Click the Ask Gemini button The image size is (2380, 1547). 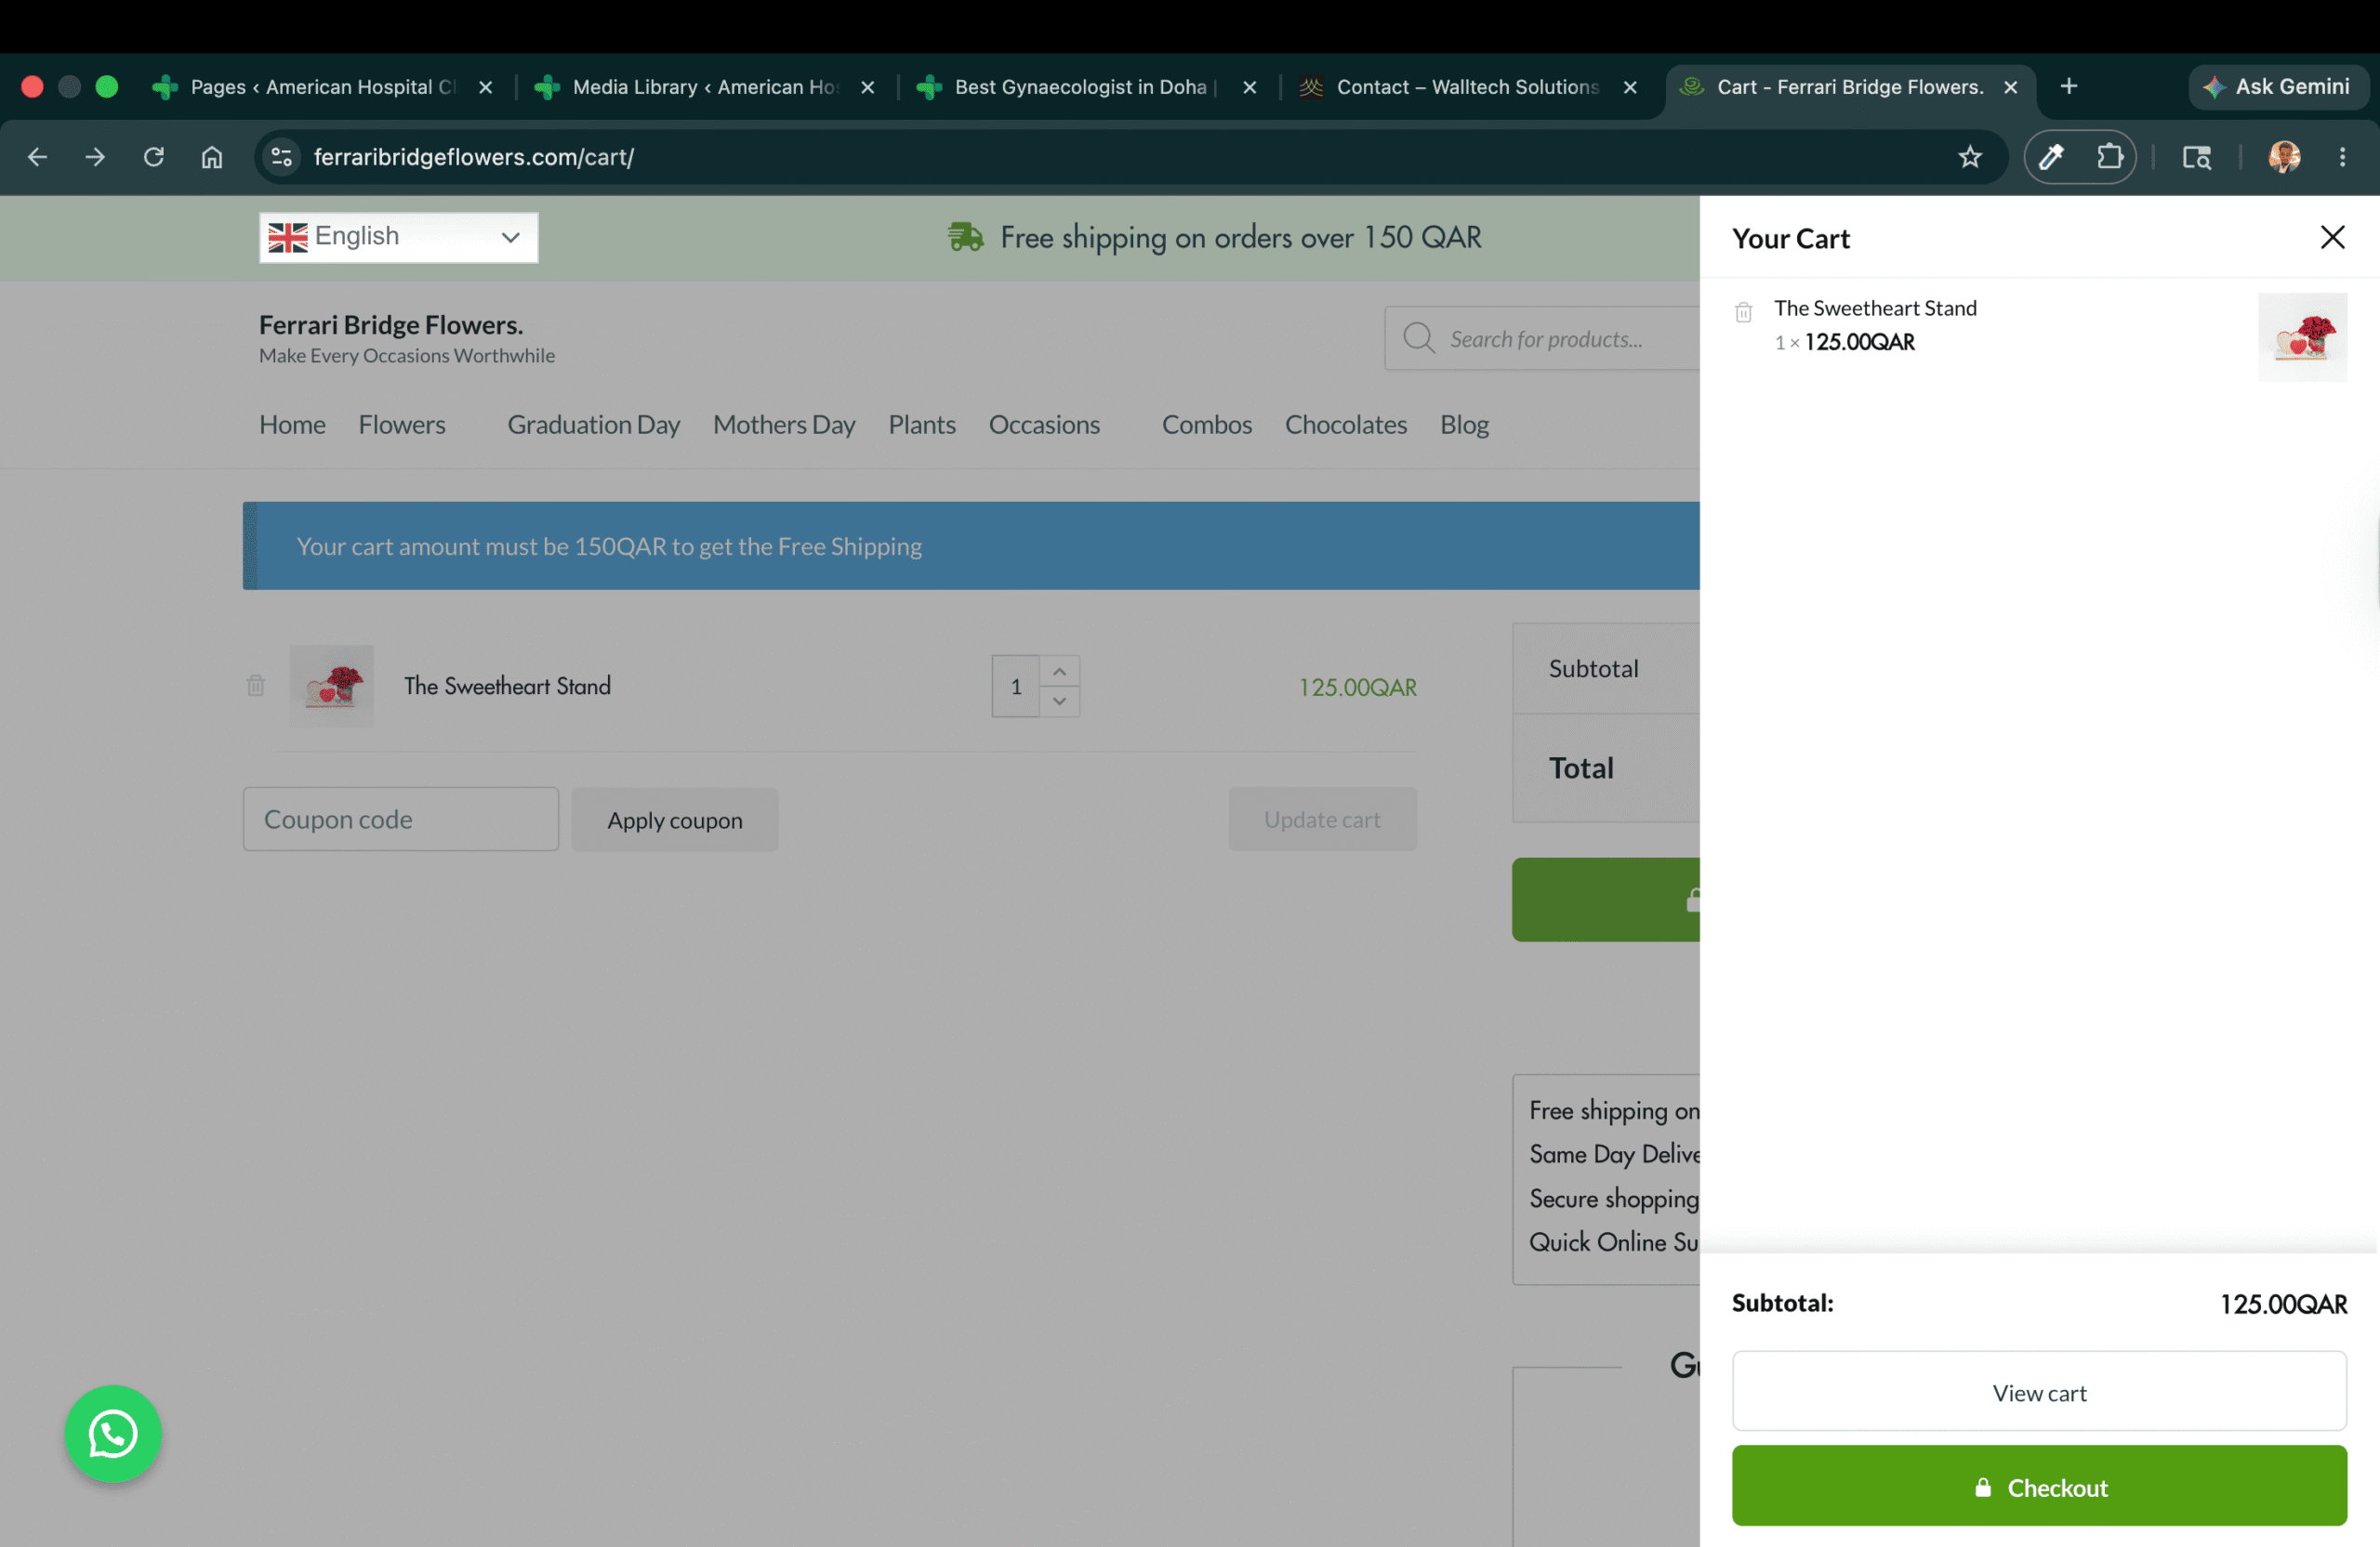(x=2278, y=87)
